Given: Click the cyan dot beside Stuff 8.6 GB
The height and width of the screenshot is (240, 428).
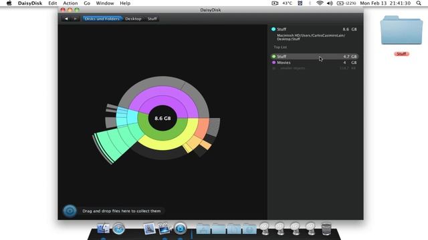Looking at the screenshot, I should [274, 29].
